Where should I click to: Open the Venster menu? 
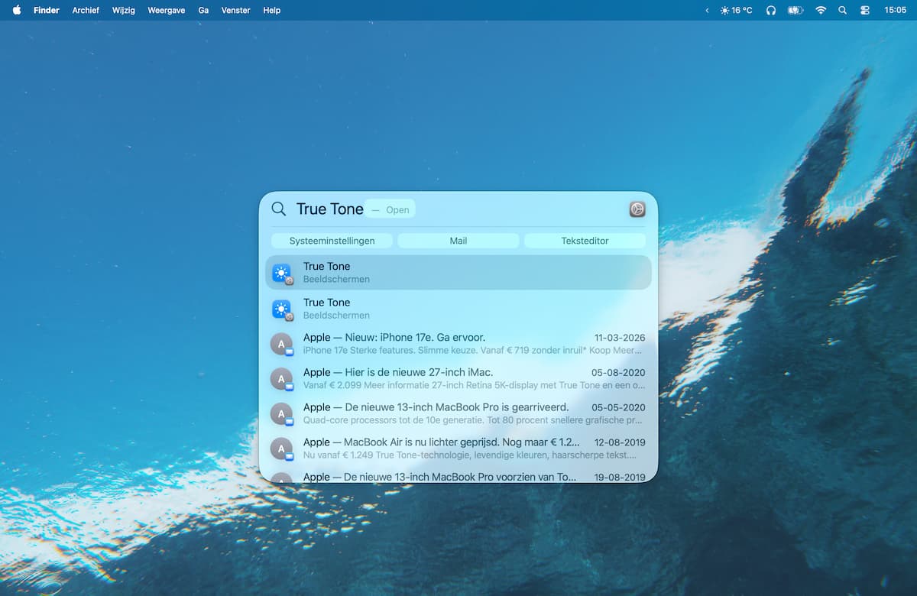click(x=235, y=10)
